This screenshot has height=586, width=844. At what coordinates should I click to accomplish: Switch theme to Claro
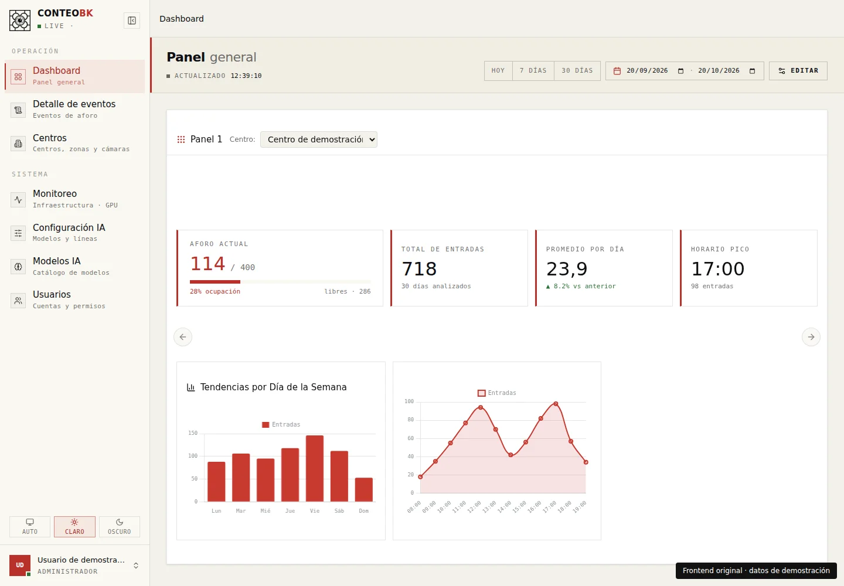point(74,527)
